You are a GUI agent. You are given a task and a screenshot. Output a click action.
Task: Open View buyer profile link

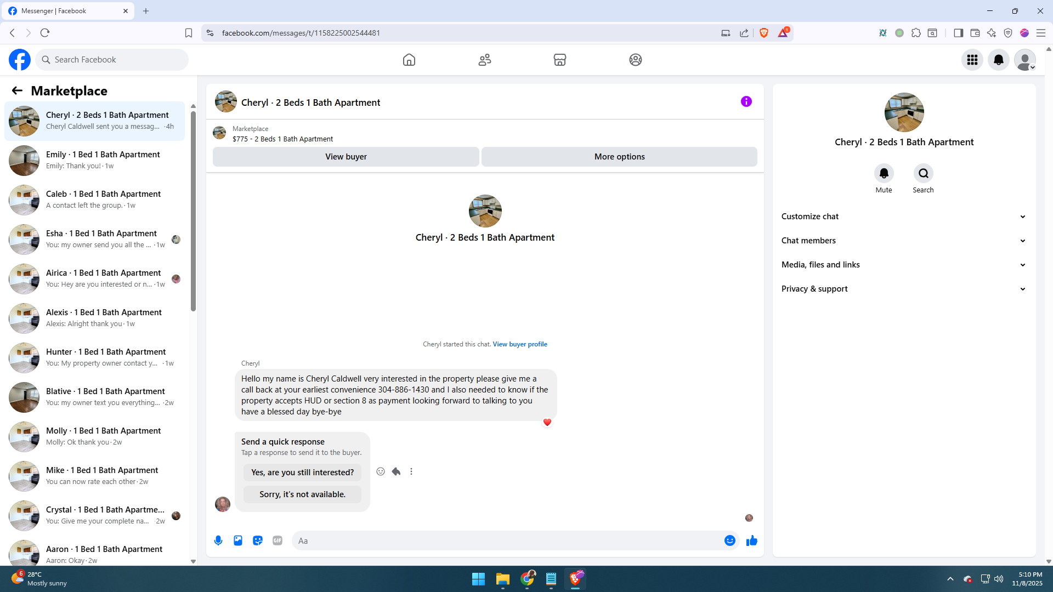[x=519, y=344]
